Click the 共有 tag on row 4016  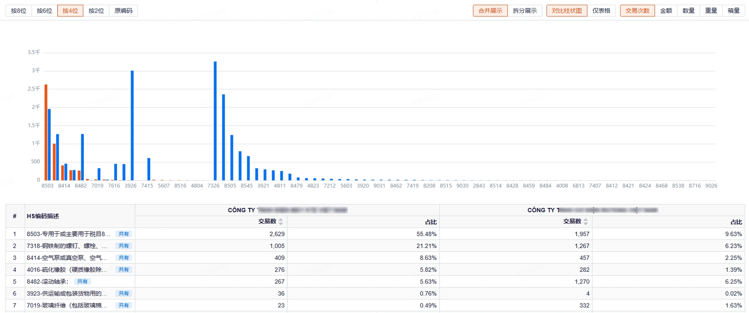(x=123, y=270)
